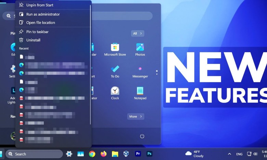Select Open file location menu entry
Viewport: 267px width, 160px height.
[53, 22]
